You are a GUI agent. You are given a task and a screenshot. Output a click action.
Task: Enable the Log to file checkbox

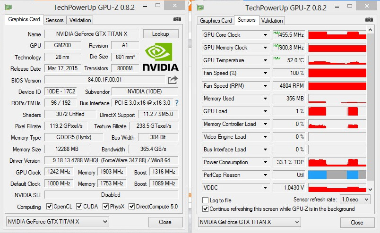click(x=205, y=200)
